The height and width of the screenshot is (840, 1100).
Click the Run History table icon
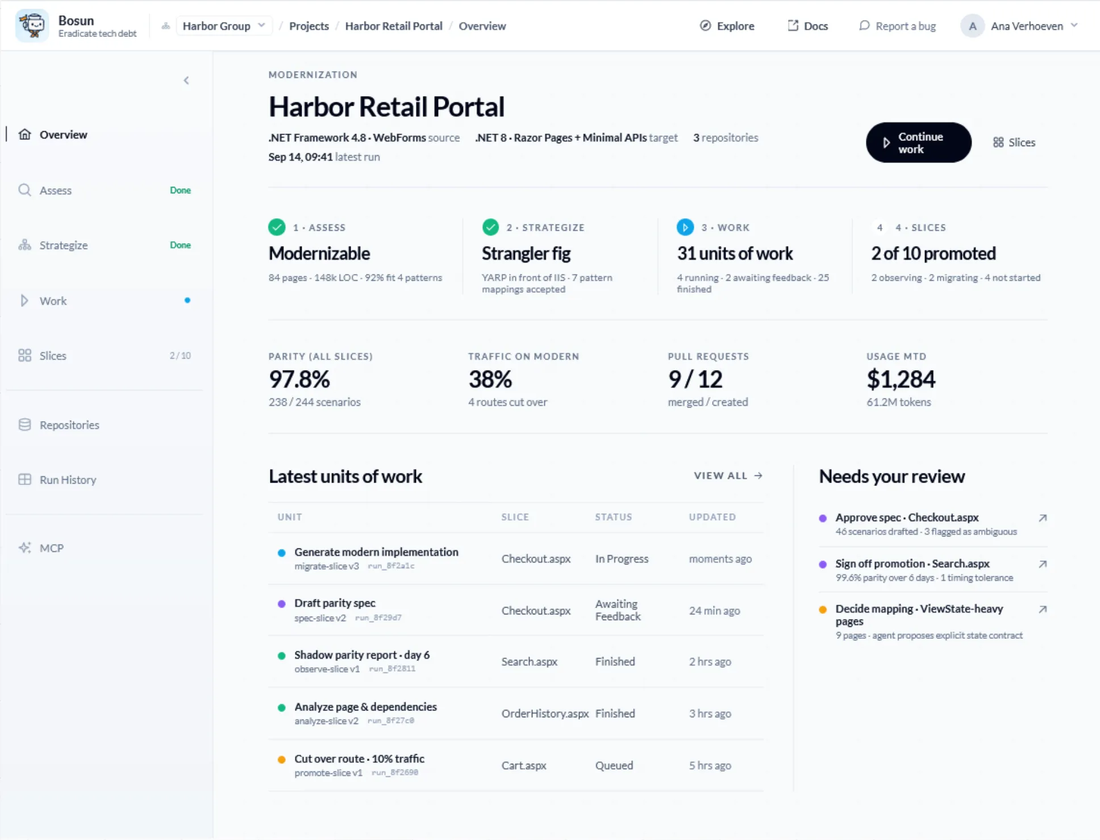coord(24,479)
